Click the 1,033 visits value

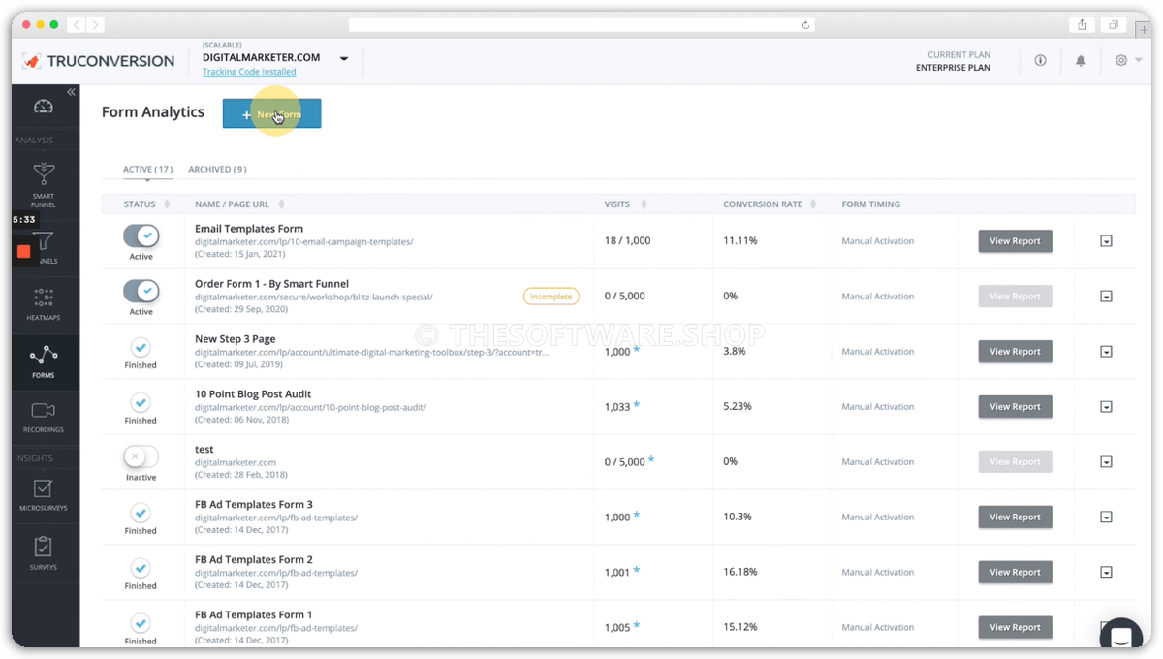[x=617, y=407]
